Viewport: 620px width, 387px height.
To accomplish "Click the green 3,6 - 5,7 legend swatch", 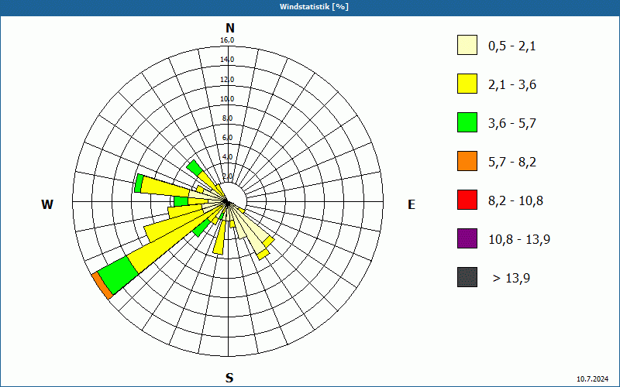I will click(x=467, y=122).
